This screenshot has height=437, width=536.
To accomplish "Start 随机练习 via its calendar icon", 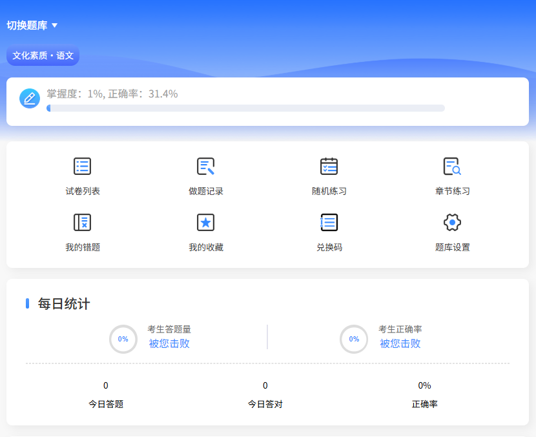I will click(x=329, y=167).
